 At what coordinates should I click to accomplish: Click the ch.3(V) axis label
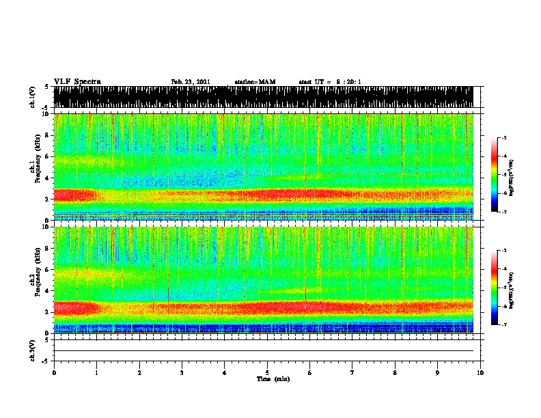coord(32,350)
